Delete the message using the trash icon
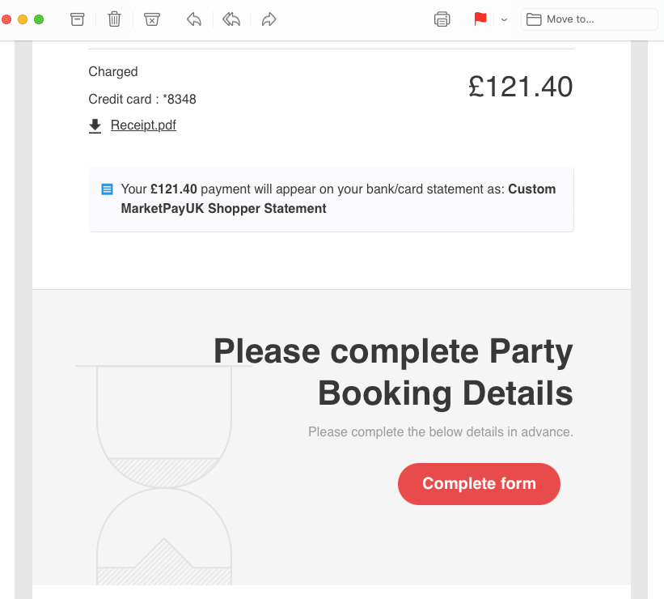 click(114, 19)
